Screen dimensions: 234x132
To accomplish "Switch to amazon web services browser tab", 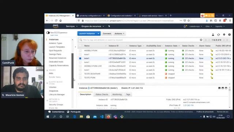I will point(152,15).
